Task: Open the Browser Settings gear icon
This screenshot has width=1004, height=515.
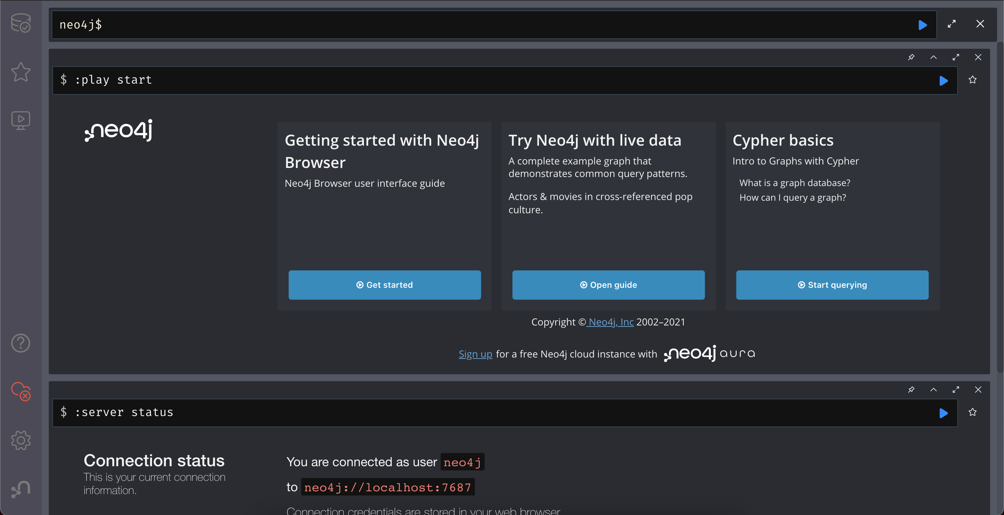Action: (x=21, y=440)
